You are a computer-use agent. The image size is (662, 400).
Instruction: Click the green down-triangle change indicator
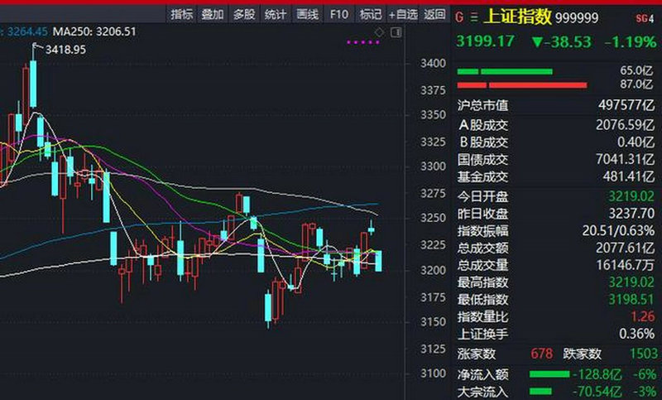point(537,39)
